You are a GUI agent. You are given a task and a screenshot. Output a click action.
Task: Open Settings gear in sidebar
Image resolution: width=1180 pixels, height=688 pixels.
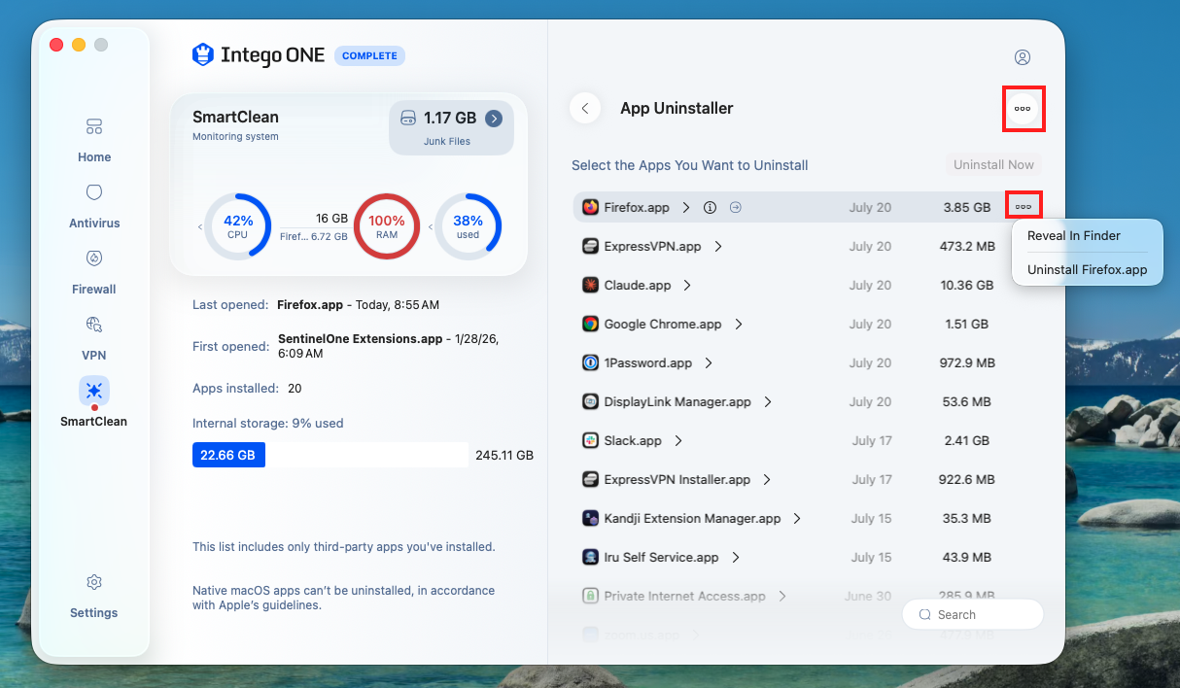[x=94, y=596]
